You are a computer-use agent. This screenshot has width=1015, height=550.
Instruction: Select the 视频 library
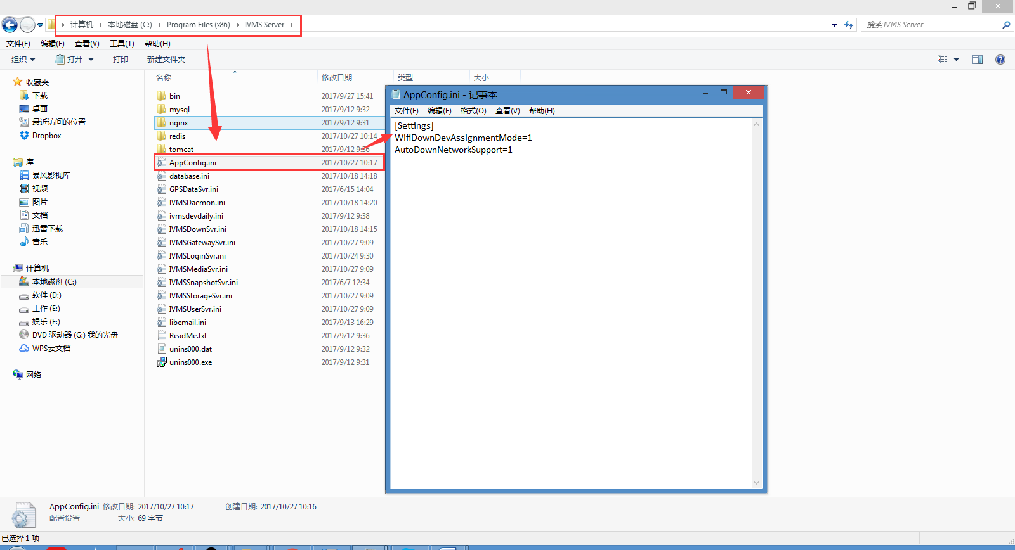click(40, 189)
